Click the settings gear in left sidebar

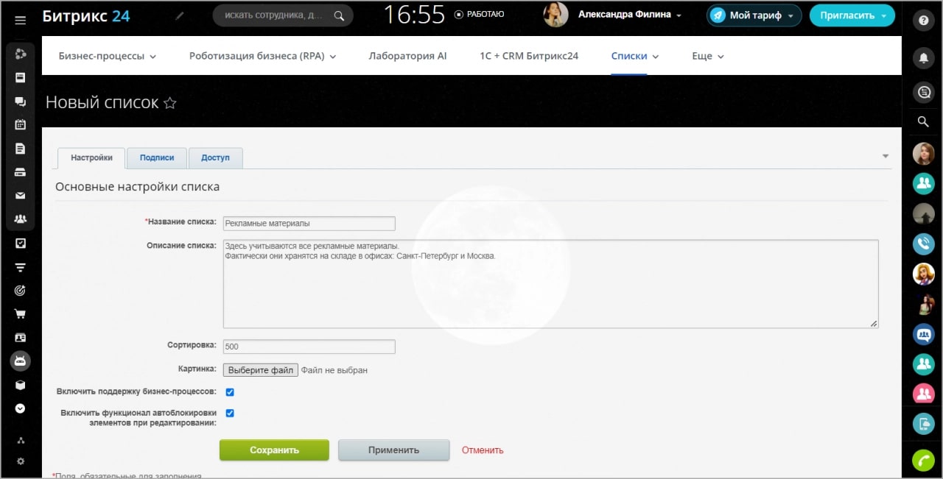point(21,461)
